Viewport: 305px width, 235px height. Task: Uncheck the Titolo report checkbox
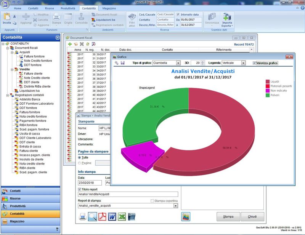click(79, 189)
